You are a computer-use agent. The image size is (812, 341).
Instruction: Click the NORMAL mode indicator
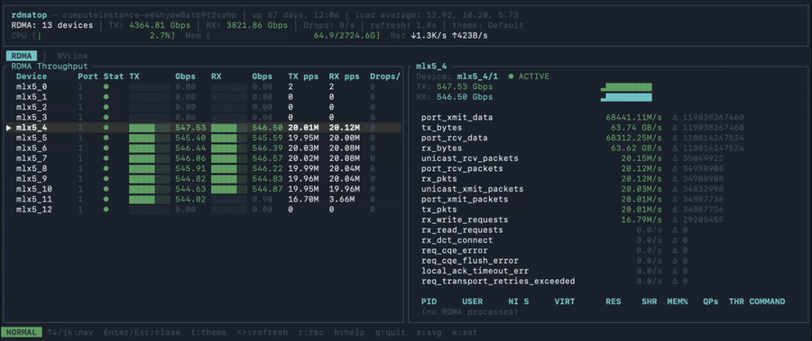(x=22, y=332)
